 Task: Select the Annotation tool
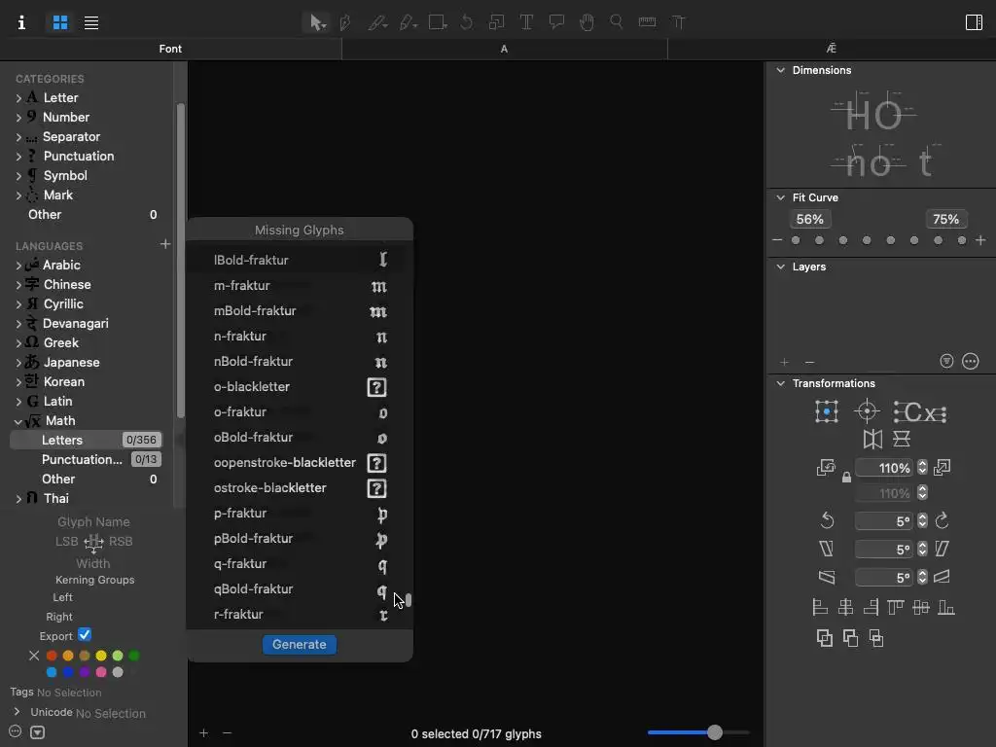click(557, 23)
